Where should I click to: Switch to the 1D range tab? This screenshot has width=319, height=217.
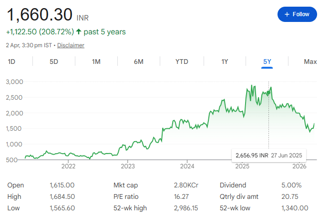pos(12,62)
